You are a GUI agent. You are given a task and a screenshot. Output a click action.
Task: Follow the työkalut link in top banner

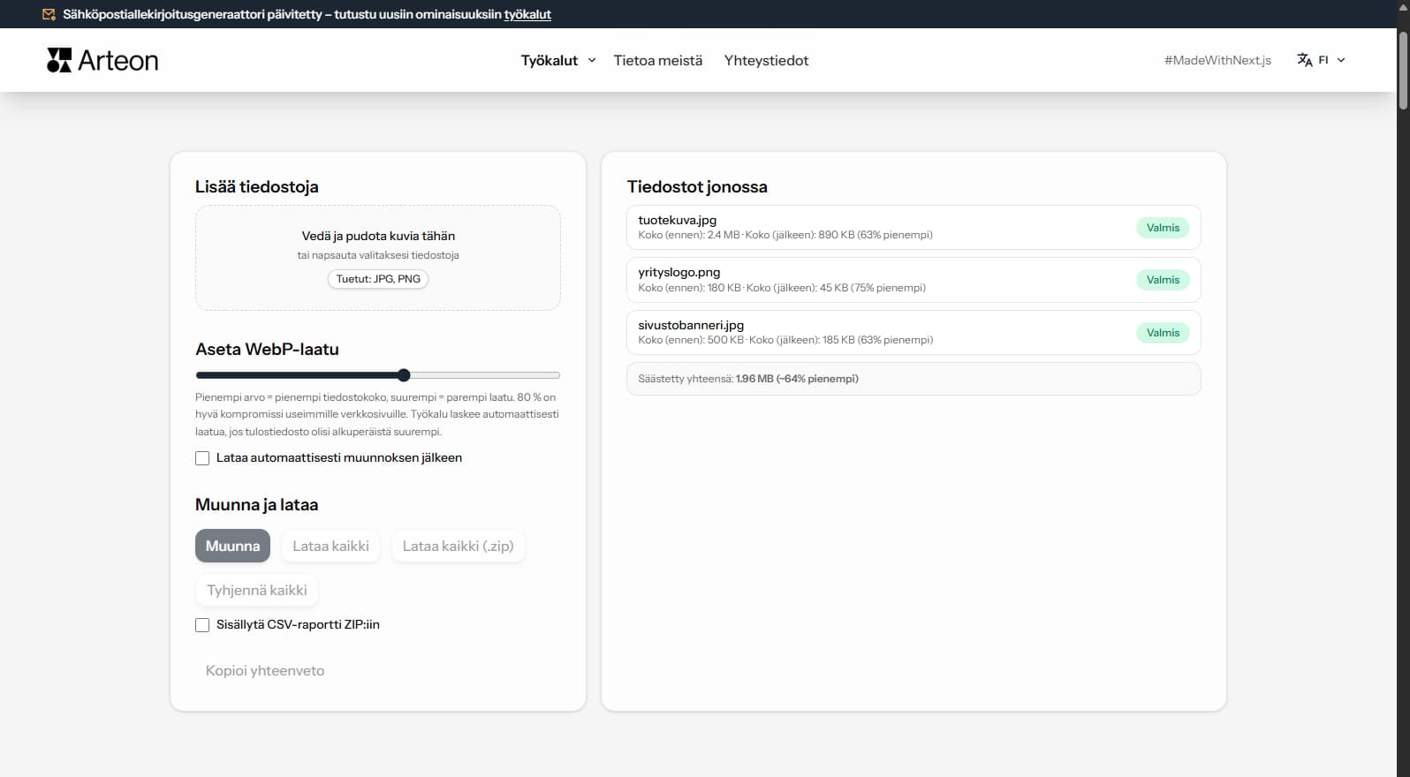[527, 14]
